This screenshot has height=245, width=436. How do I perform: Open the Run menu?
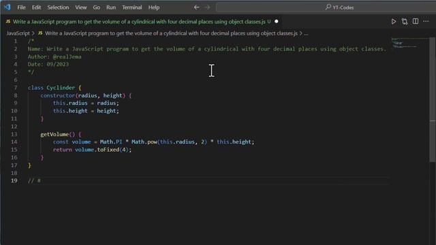[x=111, y=7]
